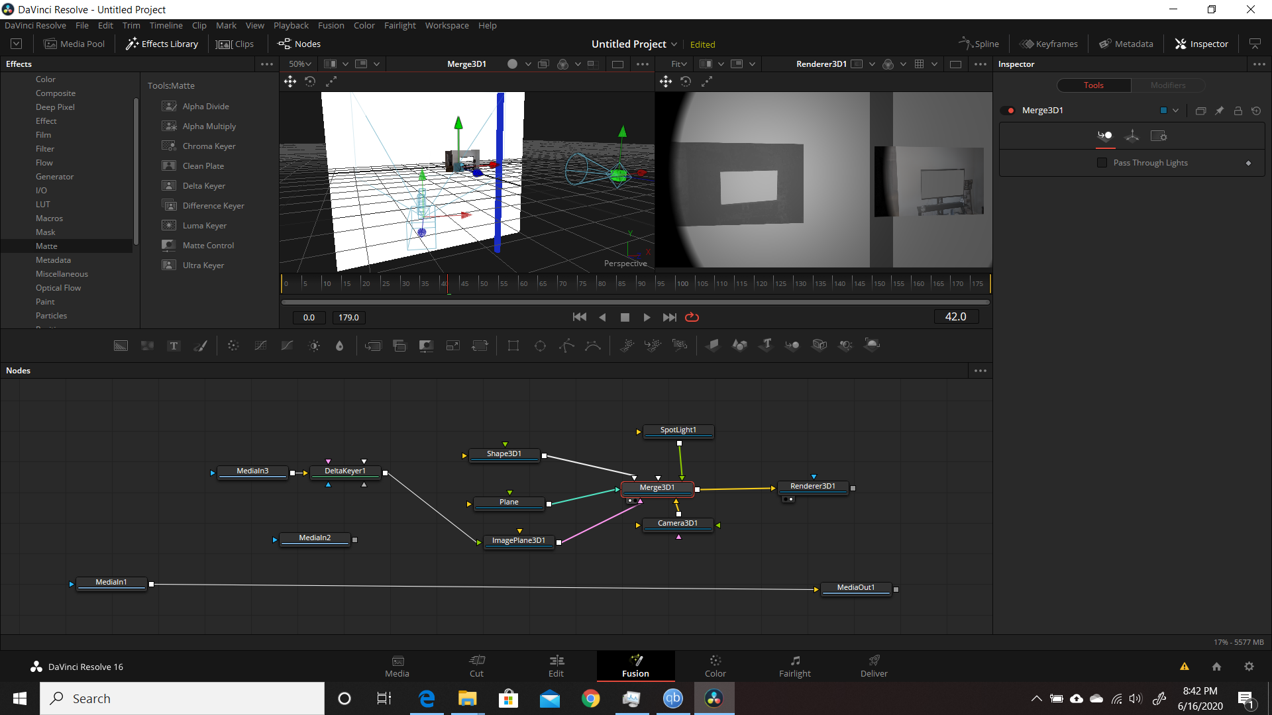Switch to the Color page

715,666
